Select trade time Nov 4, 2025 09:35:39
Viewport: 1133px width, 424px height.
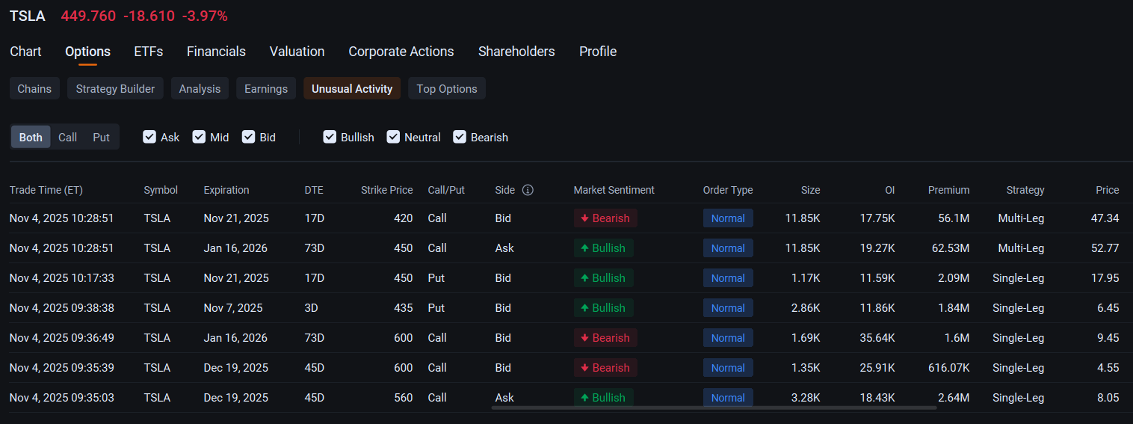click(x=62, y=368)
